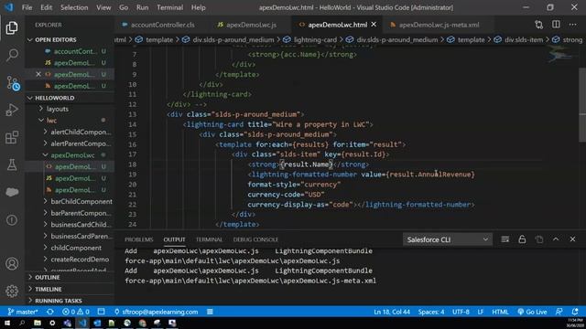Viewport: 586px width, 329px height.
Task: Click the Go Live button
Action: (532, 312)
